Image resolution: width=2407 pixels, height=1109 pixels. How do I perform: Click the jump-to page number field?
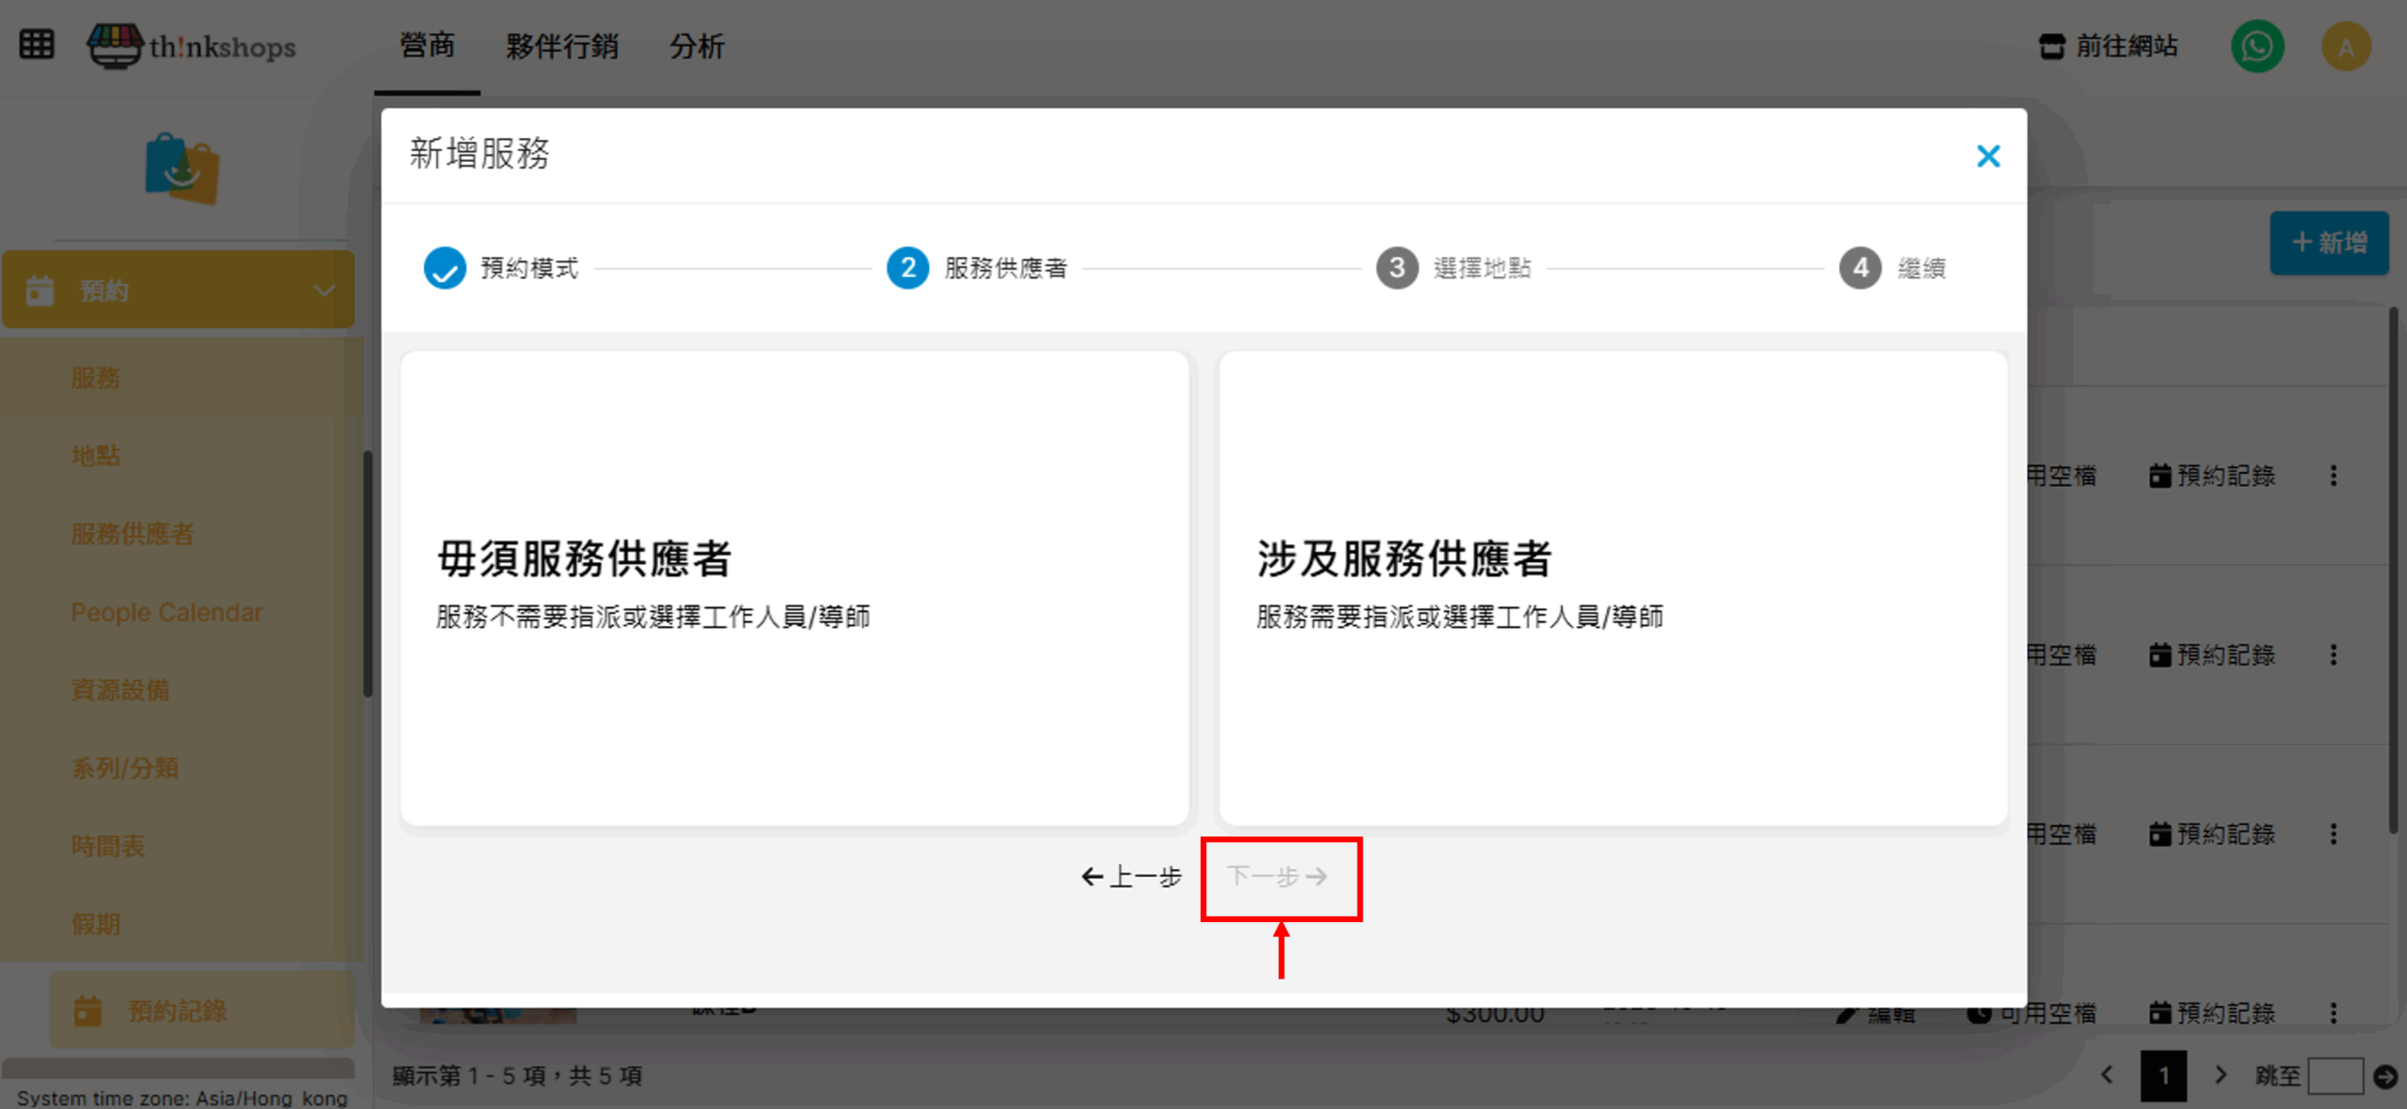click(x=2336, y=1076)
